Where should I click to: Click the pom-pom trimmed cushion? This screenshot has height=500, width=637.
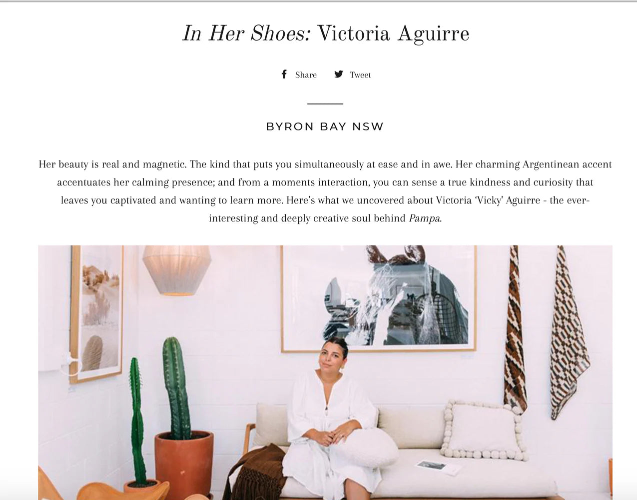pyautogui.click(x=485, y=430)
